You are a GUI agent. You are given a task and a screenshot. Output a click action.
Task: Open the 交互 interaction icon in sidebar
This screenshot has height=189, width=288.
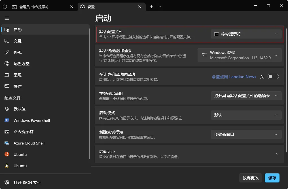point(7,41)
